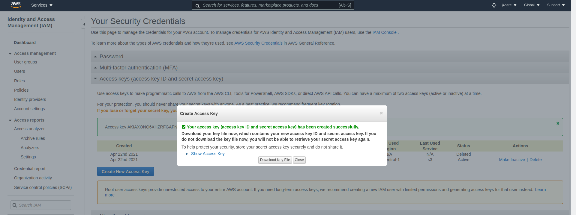Image resolution: width=576 pixels, height=215 pixels.
Task: Open the Support dropdown menu
Action: [x=556, y=5]
